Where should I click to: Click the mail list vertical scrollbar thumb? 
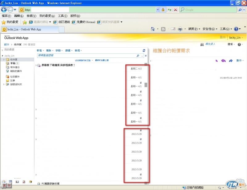(146, 85)
